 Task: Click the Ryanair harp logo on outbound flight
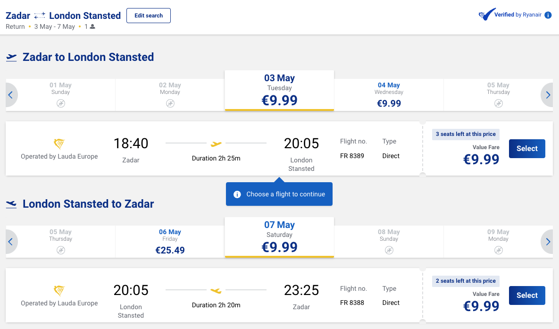tap(59, 143)
